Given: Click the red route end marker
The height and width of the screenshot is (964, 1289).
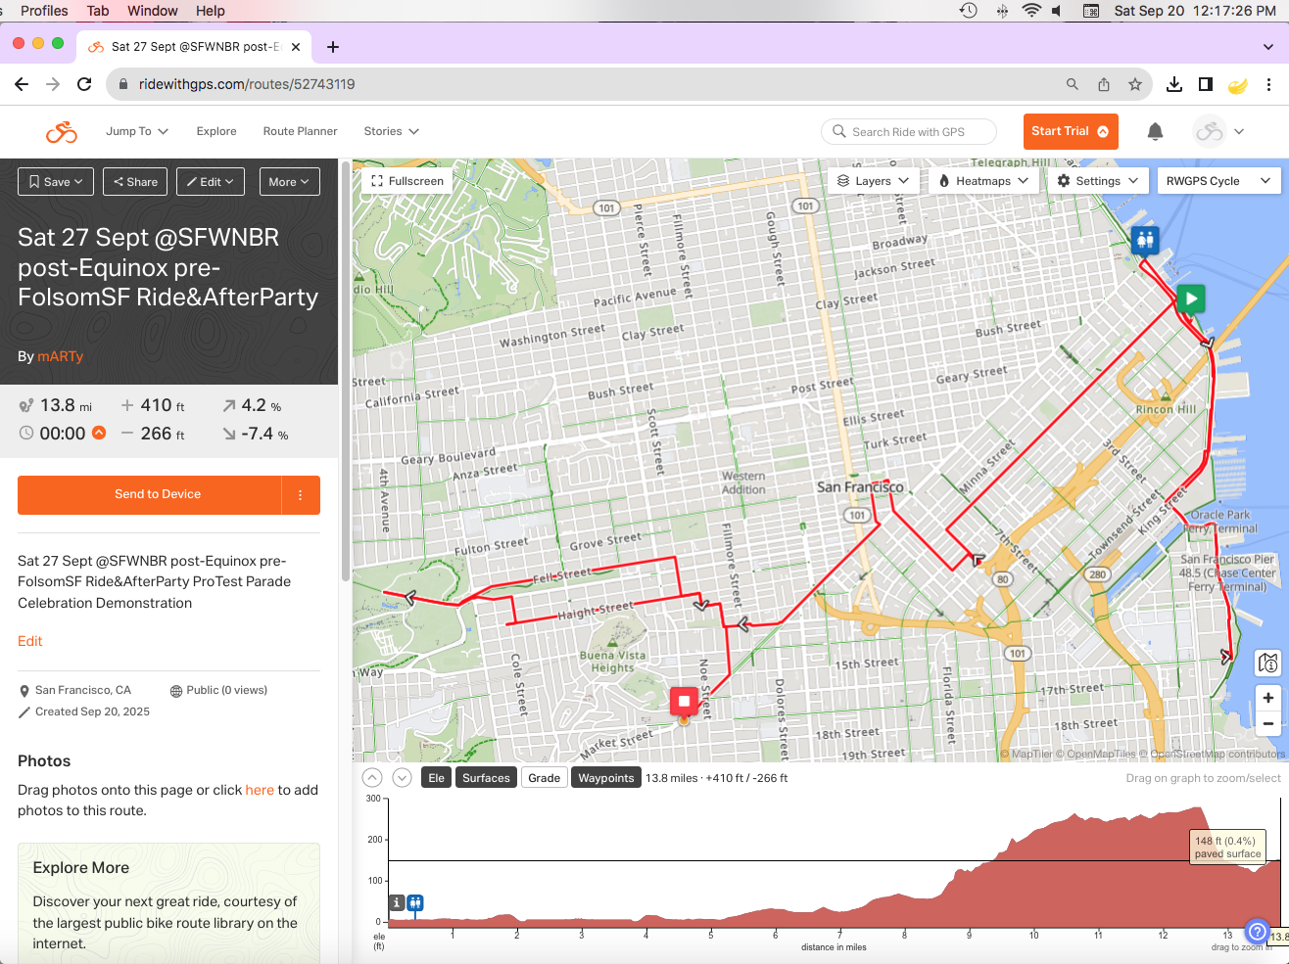Looking at the screenshot, I should (684, 702).
